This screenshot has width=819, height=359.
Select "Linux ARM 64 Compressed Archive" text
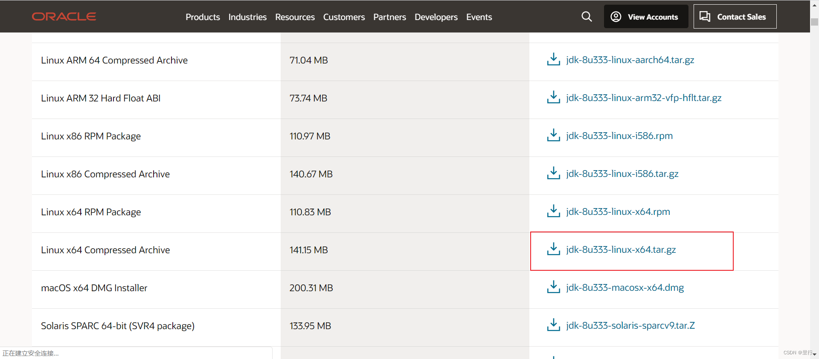pyautogui.click(x=114, y=61)
